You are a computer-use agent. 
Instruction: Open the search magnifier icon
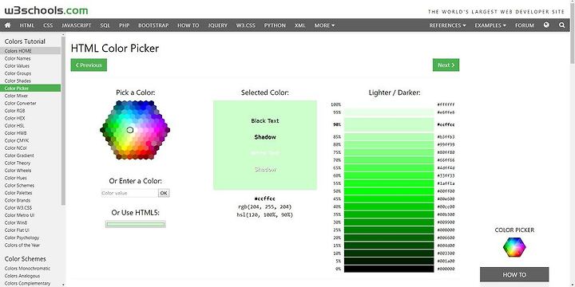click(561, 26)
